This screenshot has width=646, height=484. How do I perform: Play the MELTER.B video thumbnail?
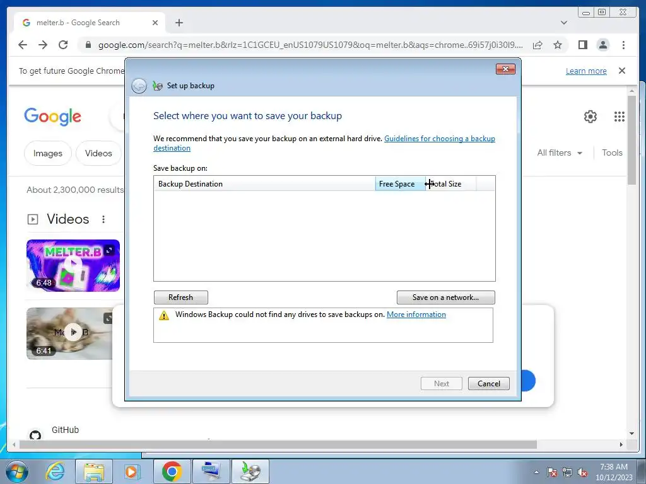(x=73, y=265)
